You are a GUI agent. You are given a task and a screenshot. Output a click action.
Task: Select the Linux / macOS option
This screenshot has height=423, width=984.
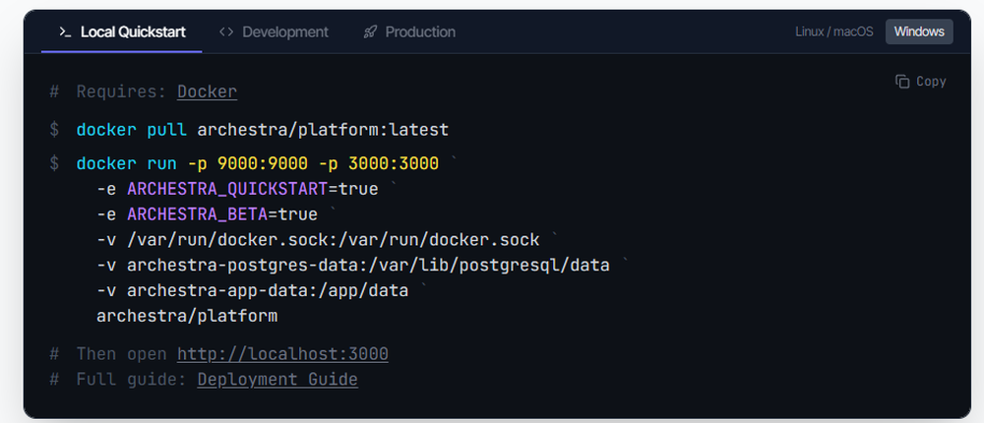(x=834, y=31)
